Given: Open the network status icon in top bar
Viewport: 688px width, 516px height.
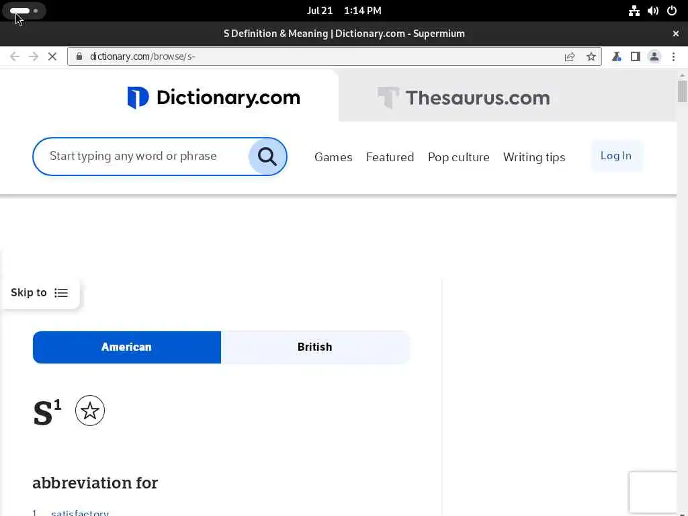Looking at the screenshot, I should 634,11.
